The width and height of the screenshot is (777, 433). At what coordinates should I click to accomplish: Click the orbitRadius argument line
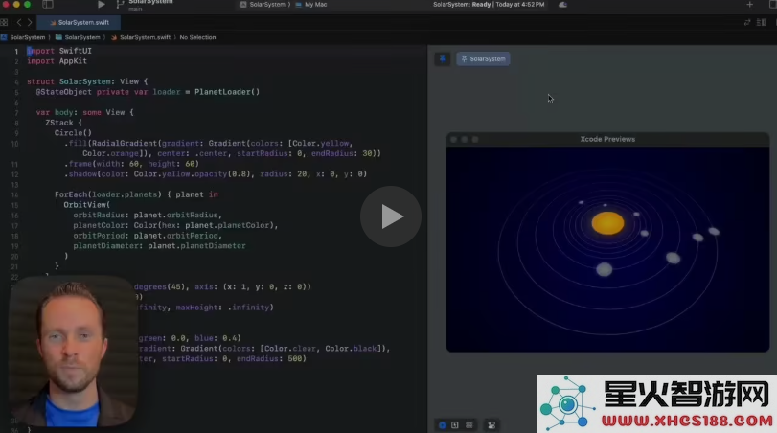click(148, 216)
